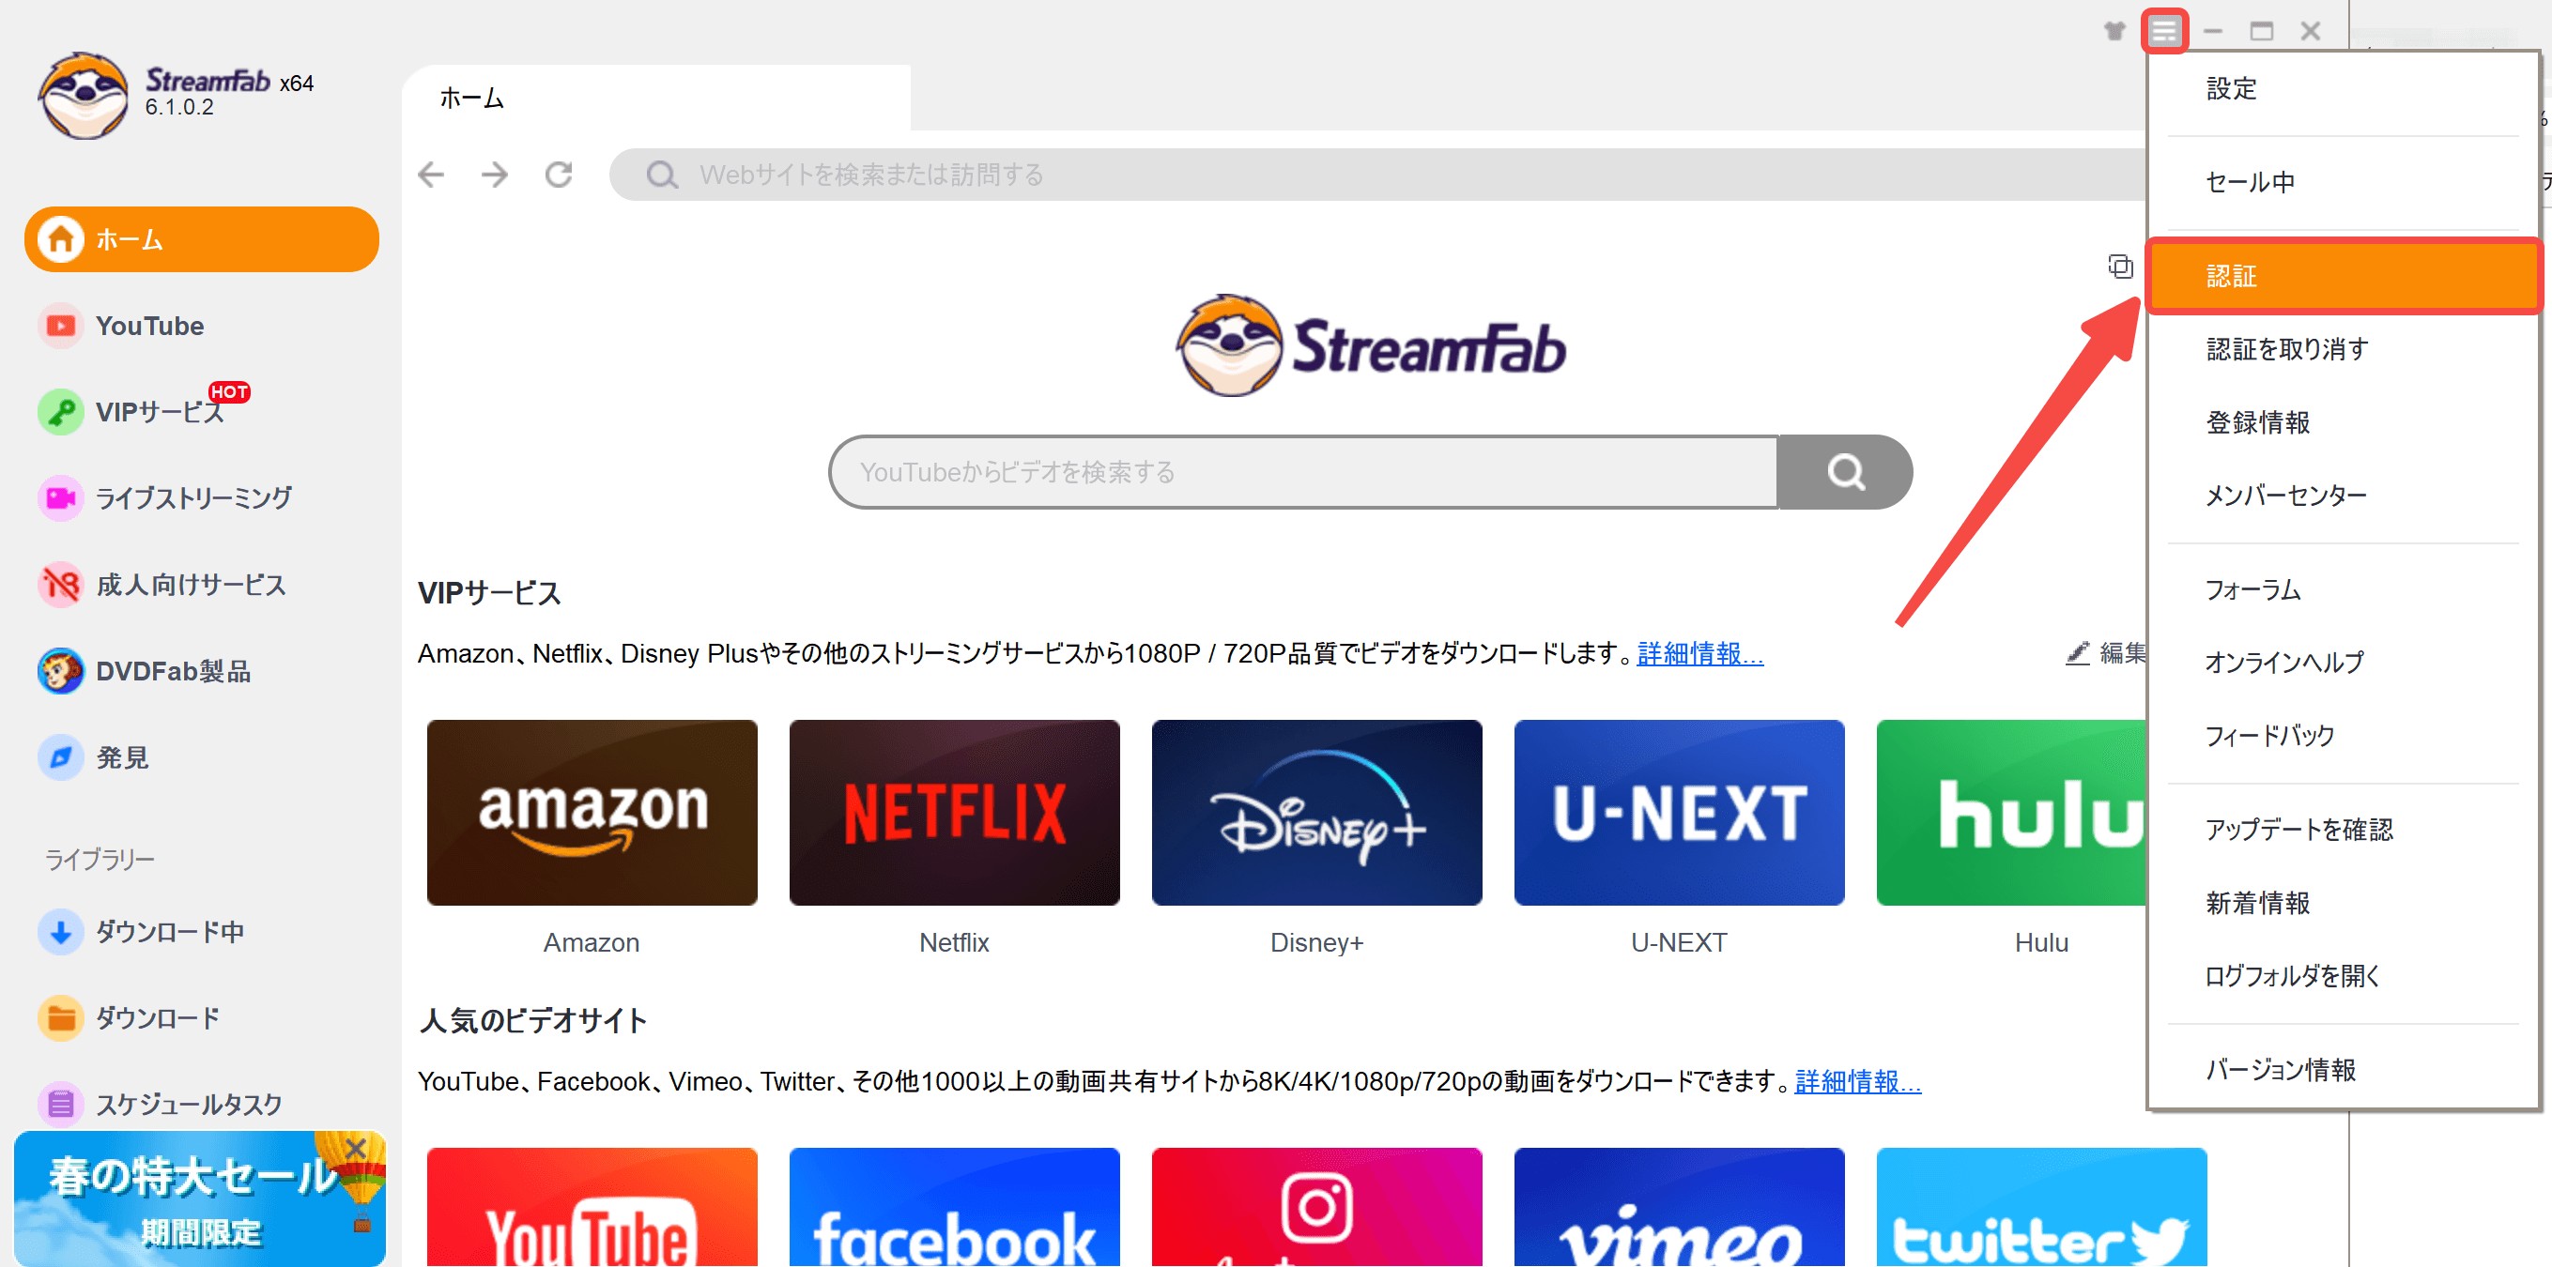Viewport: 2552px width, 1267px height.
Task: Open the YouTube video site tile
Action: pyautogui.click(x=592, y=1208)
